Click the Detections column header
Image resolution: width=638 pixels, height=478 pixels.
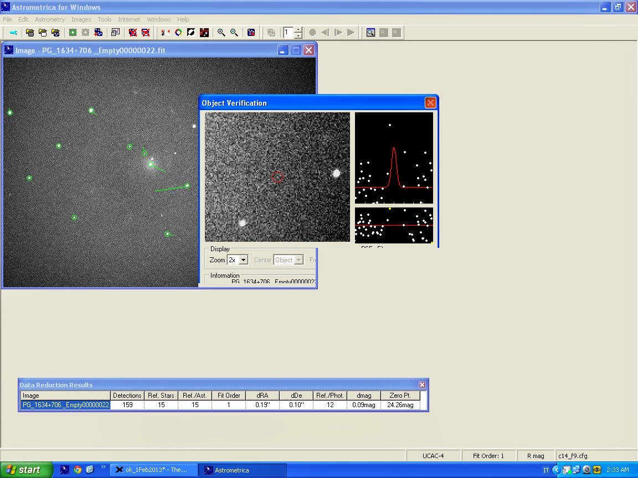click(127, 396)
